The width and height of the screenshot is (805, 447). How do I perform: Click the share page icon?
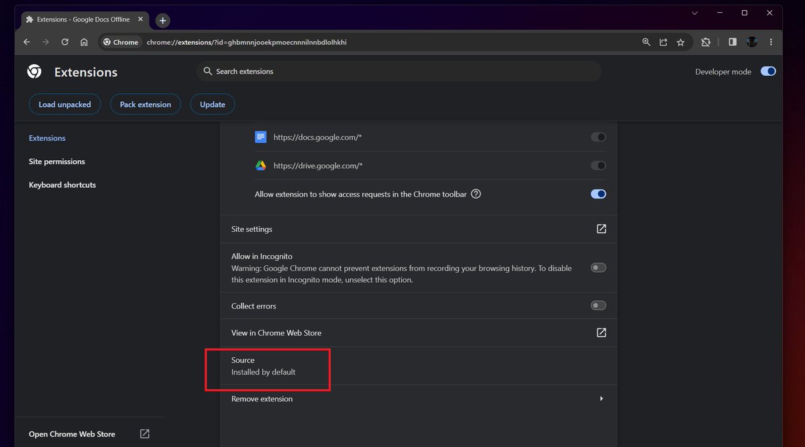coord(663,42)
